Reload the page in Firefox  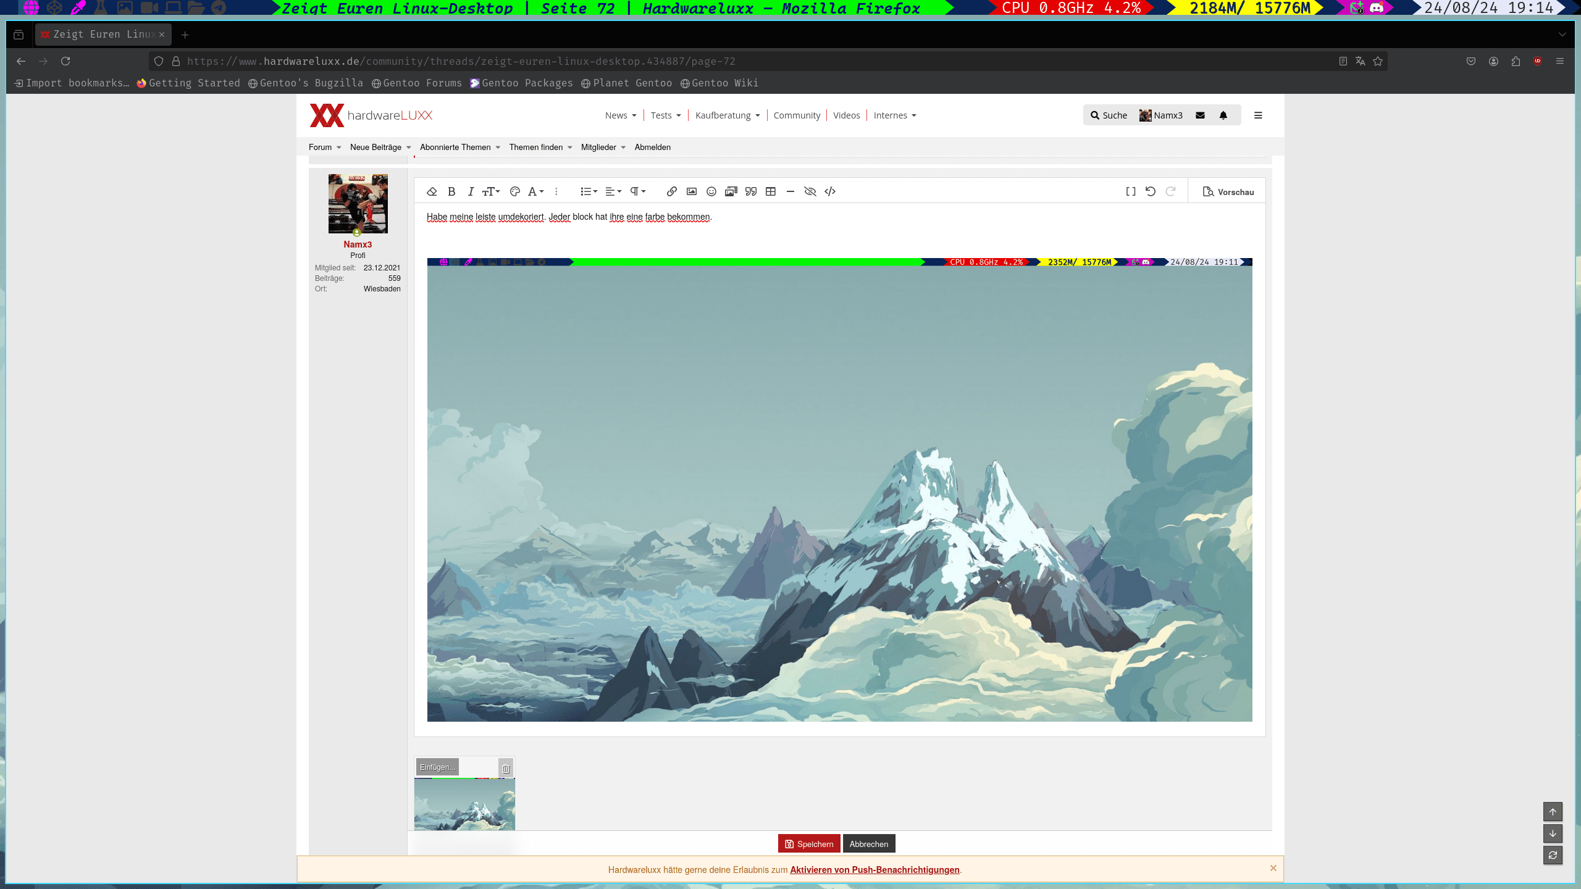click(x=65, y=61)
